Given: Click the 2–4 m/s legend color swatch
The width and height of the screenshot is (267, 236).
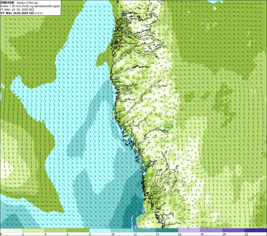Looking at the screenshot, I should click(x=33, y=230).
